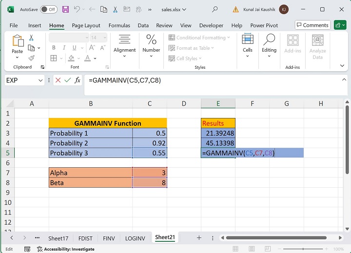Click the Save icon in title bar
This screenshot has height=253, width=351.
65,9
